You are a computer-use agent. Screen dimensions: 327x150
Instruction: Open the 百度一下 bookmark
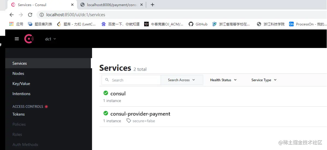point(120,24)
